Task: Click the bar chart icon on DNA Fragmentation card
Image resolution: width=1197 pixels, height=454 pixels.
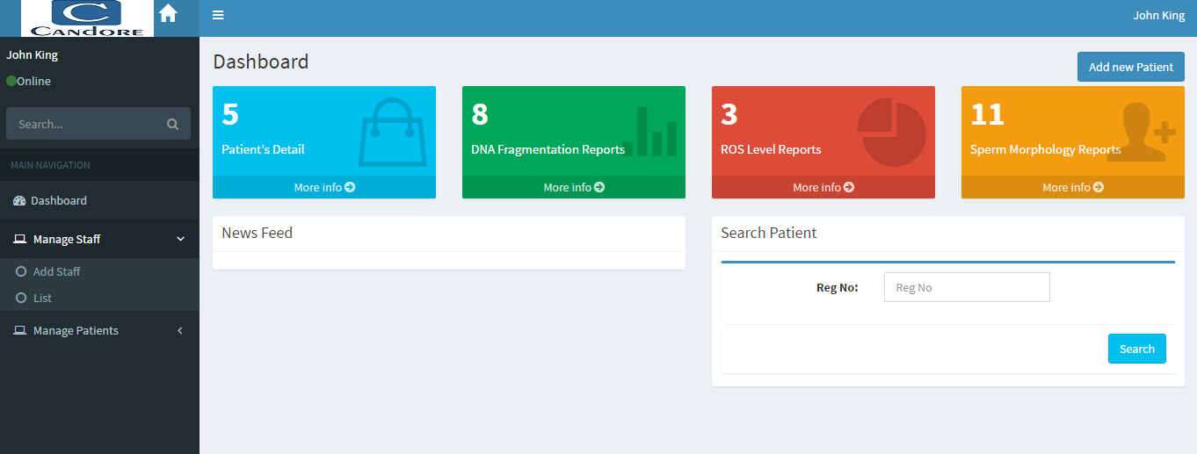Action: click(x=650, y=133)
